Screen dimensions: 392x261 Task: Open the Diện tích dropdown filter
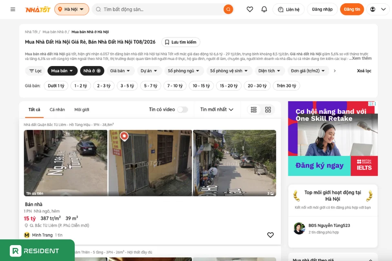[x=269, y=71]
